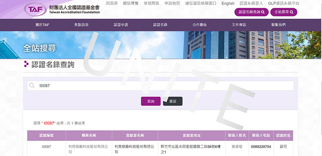The height and width of the screenshot is (156, 322).
Task: Open 違反誠信檢舉窗口 link
Action: click(x=201, y=3)
